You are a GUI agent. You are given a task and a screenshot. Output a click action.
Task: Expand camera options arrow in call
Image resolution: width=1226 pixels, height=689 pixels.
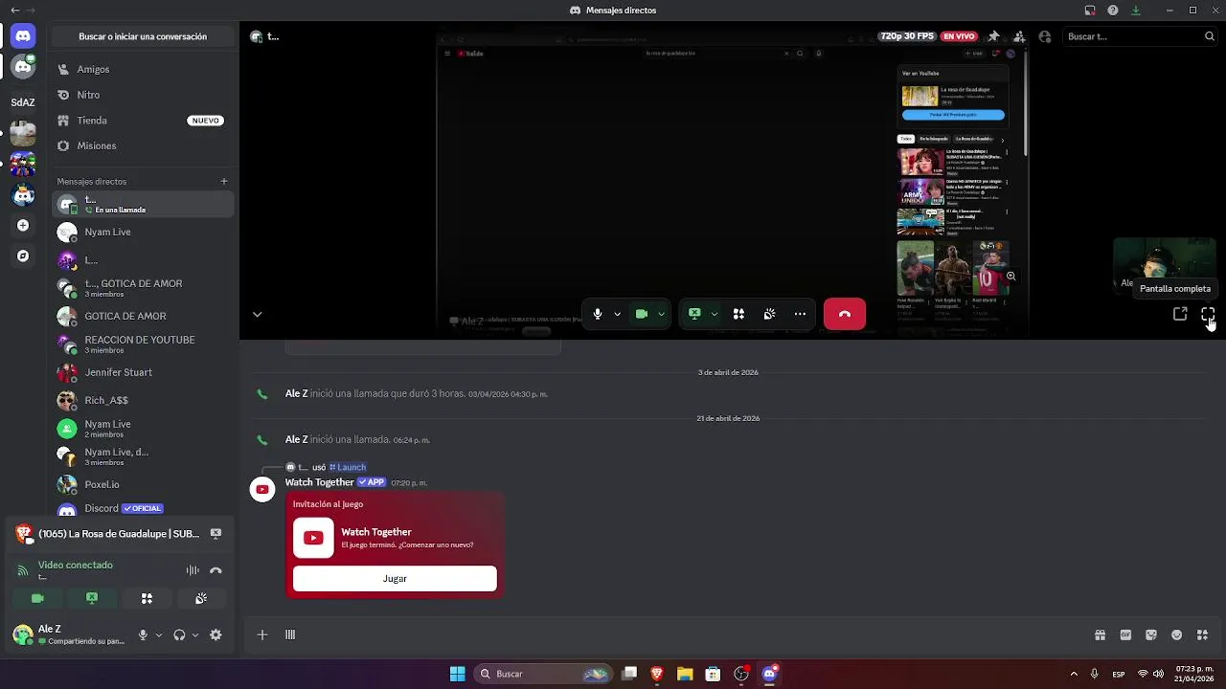click(x=661, y=314)
